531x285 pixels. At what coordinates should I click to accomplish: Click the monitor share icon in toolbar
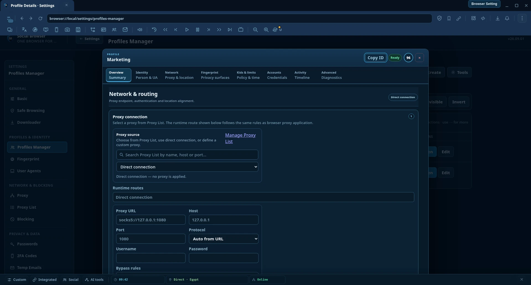point(46,30)
